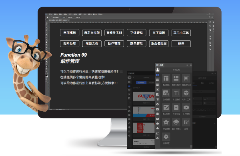Click the 自定义框架 button on the canvas
The height and width of the screenshot is (156, 240).
click(x=92, y=33)
